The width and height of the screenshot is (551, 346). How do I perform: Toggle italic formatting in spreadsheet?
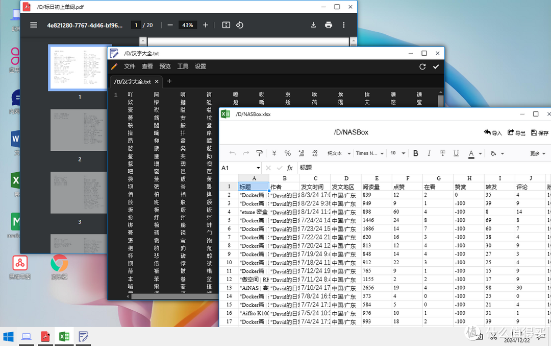click(x=429, y=153)
